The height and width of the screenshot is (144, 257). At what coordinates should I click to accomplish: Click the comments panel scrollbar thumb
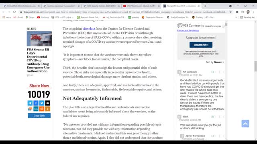[x=226, y=25]
